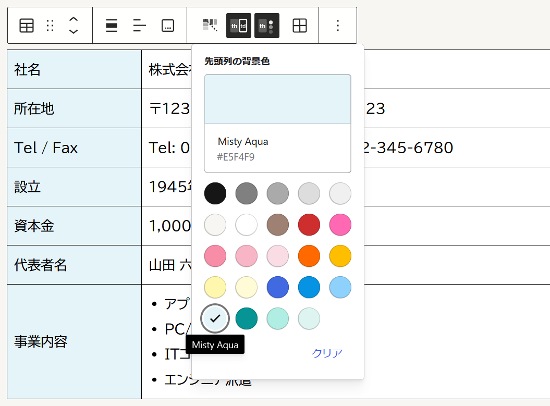Image resolution: width=550 pixels, height=406 pixels.
Task: Open the block alignment icon
Action: pos(112,26)
